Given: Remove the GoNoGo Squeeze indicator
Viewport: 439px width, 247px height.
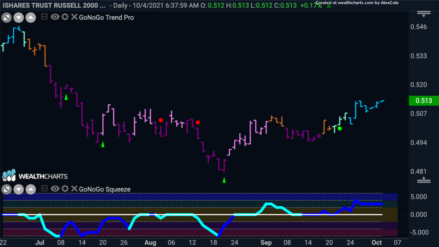Looking at the screenshot, I should [74, 189].
